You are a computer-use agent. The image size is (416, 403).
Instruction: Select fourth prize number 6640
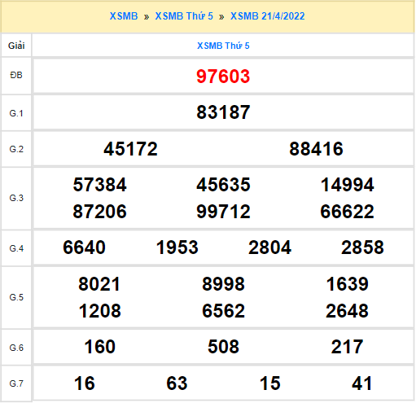pyautogui.click(x=84, y=247)
